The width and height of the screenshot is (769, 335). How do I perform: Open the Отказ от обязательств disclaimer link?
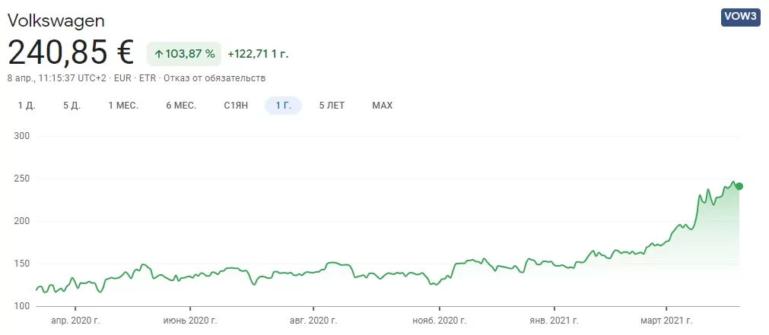point(214,78)
